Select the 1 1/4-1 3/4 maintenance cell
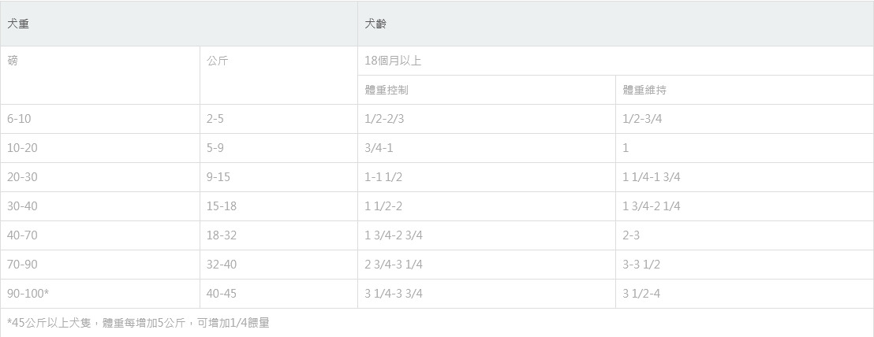The image size is (874, 337). click(x=651, y=177)
